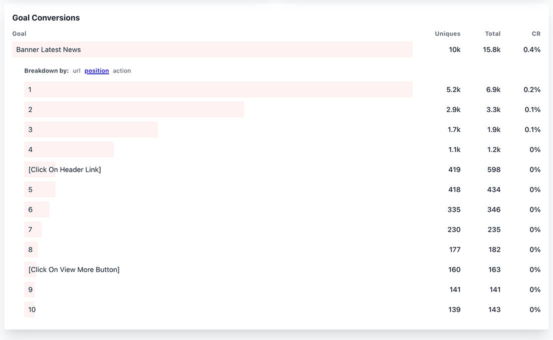Image resolution: width=553 pixels, height=340 pixels.
Task: Switch breakdown to url
Action: tap(77, 71)
